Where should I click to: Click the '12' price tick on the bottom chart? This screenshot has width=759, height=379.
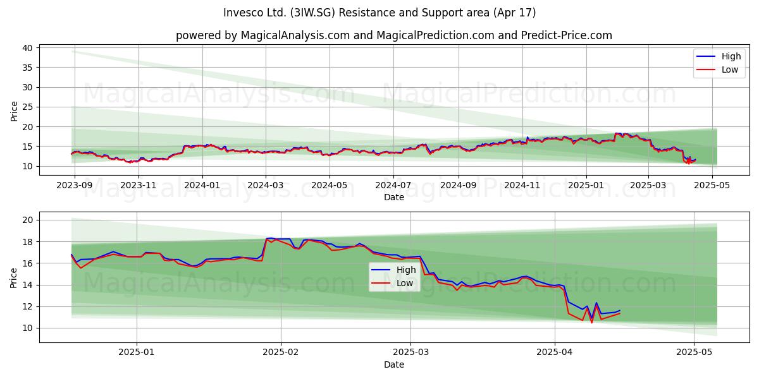click(x=27, y=306)
